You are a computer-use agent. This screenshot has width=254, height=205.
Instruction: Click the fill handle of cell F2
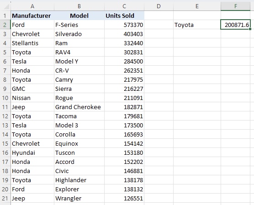(x=250, y=29)
